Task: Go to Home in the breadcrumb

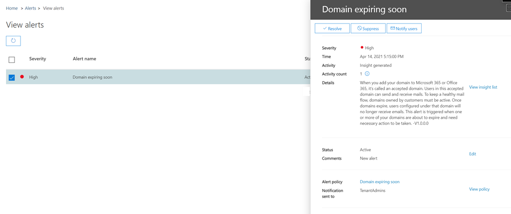Action: tap(12, 8)
